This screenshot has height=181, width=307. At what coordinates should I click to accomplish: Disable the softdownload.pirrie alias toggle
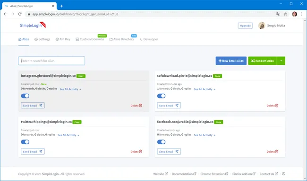(x=162, y=96)
